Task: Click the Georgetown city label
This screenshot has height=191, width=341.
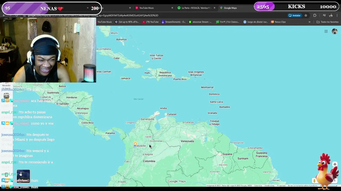Action: 238,143
